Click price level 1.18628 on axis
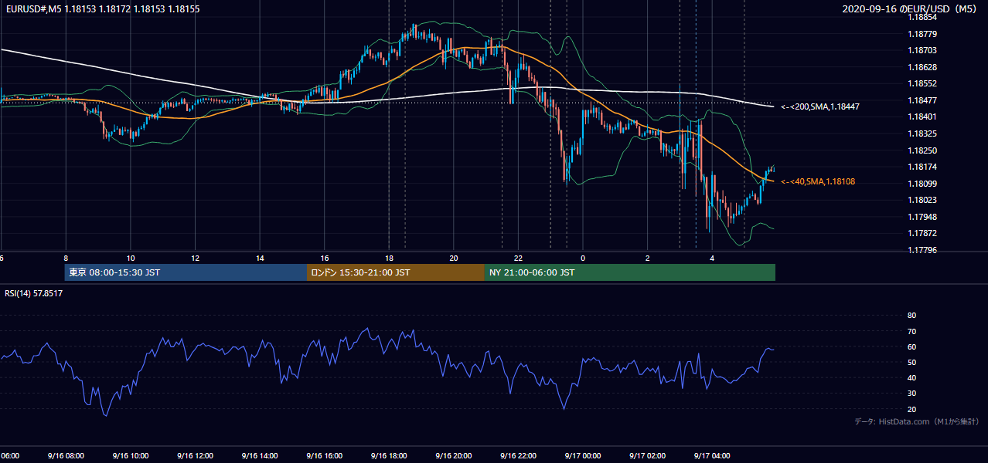This screenshot has height=463, width=988. click(x=922, y=67)
